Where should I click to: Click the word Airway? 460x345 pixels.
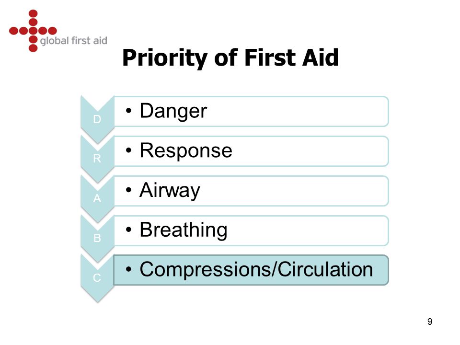170,191
